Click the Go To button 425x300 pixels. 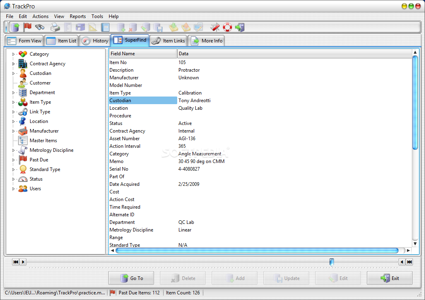click(131, 278)
